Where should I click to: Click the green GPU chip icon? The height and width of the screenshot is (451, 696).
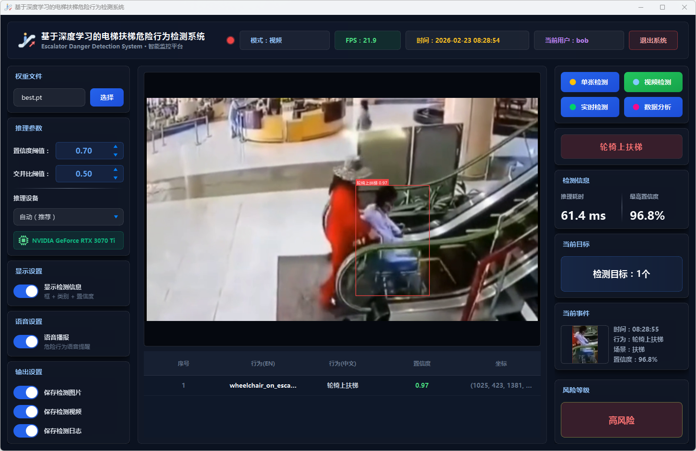coord(23,240)
